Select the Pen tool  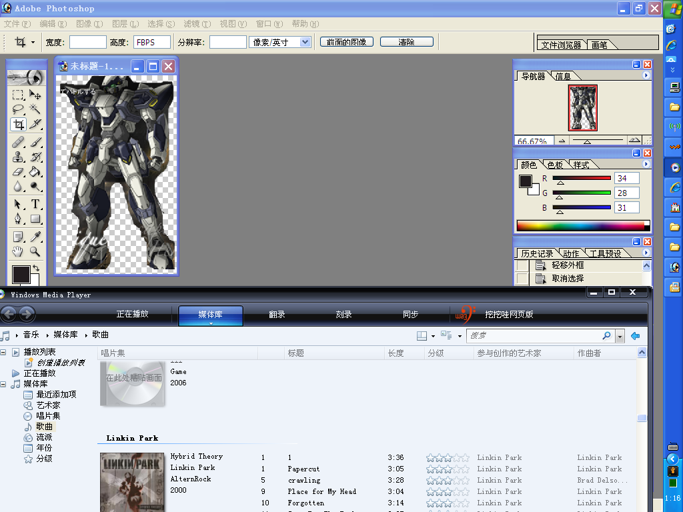[18, 219]
